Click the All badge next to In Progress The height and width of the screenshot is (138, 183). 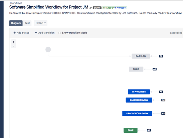(x=161, y=92)
